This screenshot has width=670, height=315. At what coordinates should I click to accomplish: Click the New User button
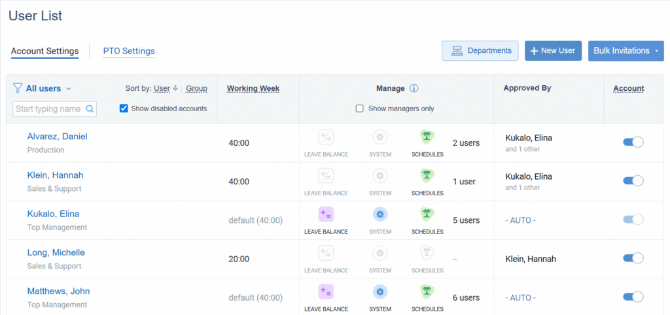tap(553, 51)
